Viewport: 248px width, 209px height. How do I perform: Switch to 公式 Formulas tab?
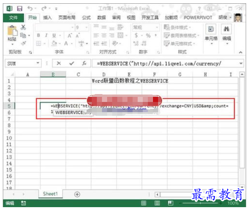[x=86, y=18]
